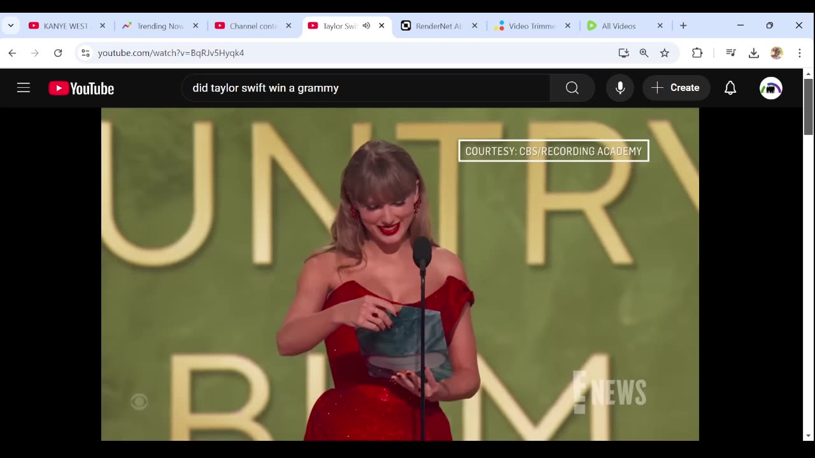Focus the YouTube search box
The width and height of the screenshot is (815, 458).
click(365, 88)
